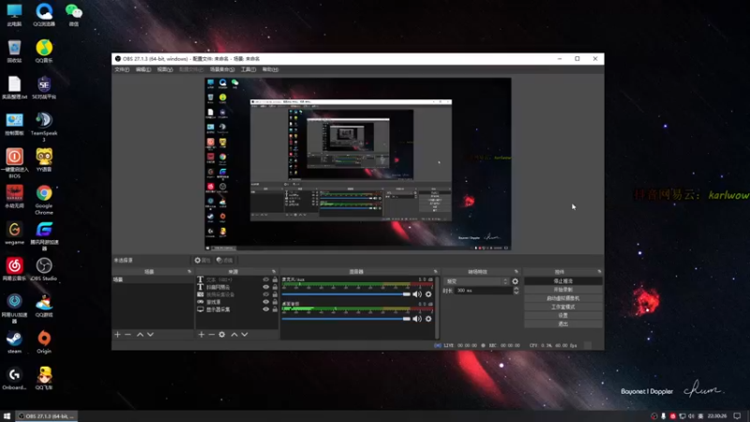Image resolution: width=750 pixels, height=422 pixels.
Task: Toggle lock on 文本 (GDI+) source
Action: coord(275,279)
